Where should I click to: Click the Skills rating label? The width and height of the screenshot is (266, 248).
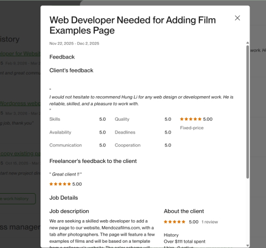[x=55, y=119]
